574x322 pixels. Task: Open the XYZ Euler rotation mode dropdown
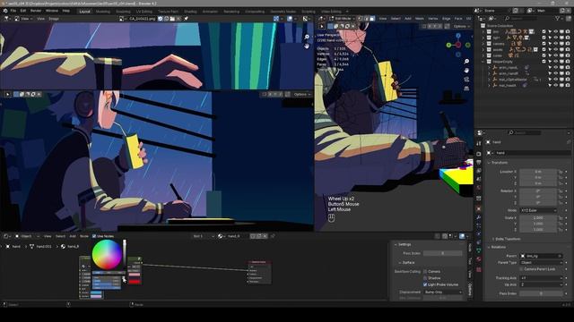click(x=538, y=211)
